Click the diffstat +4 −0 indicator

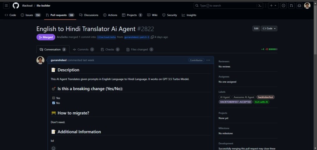coord(269,49)
